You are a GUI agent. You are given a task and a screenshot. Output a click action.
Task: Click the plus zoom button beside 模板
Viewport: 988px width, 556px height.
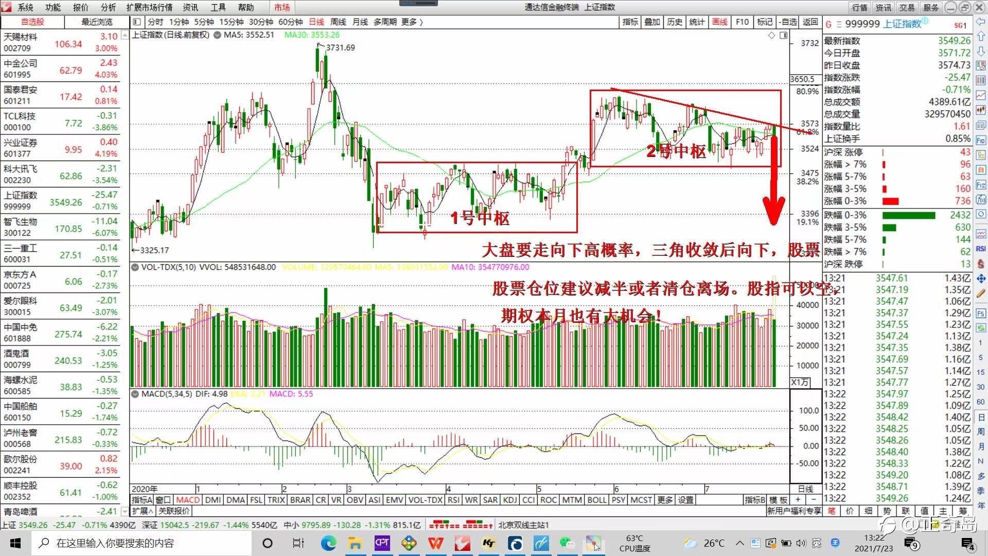798,499
